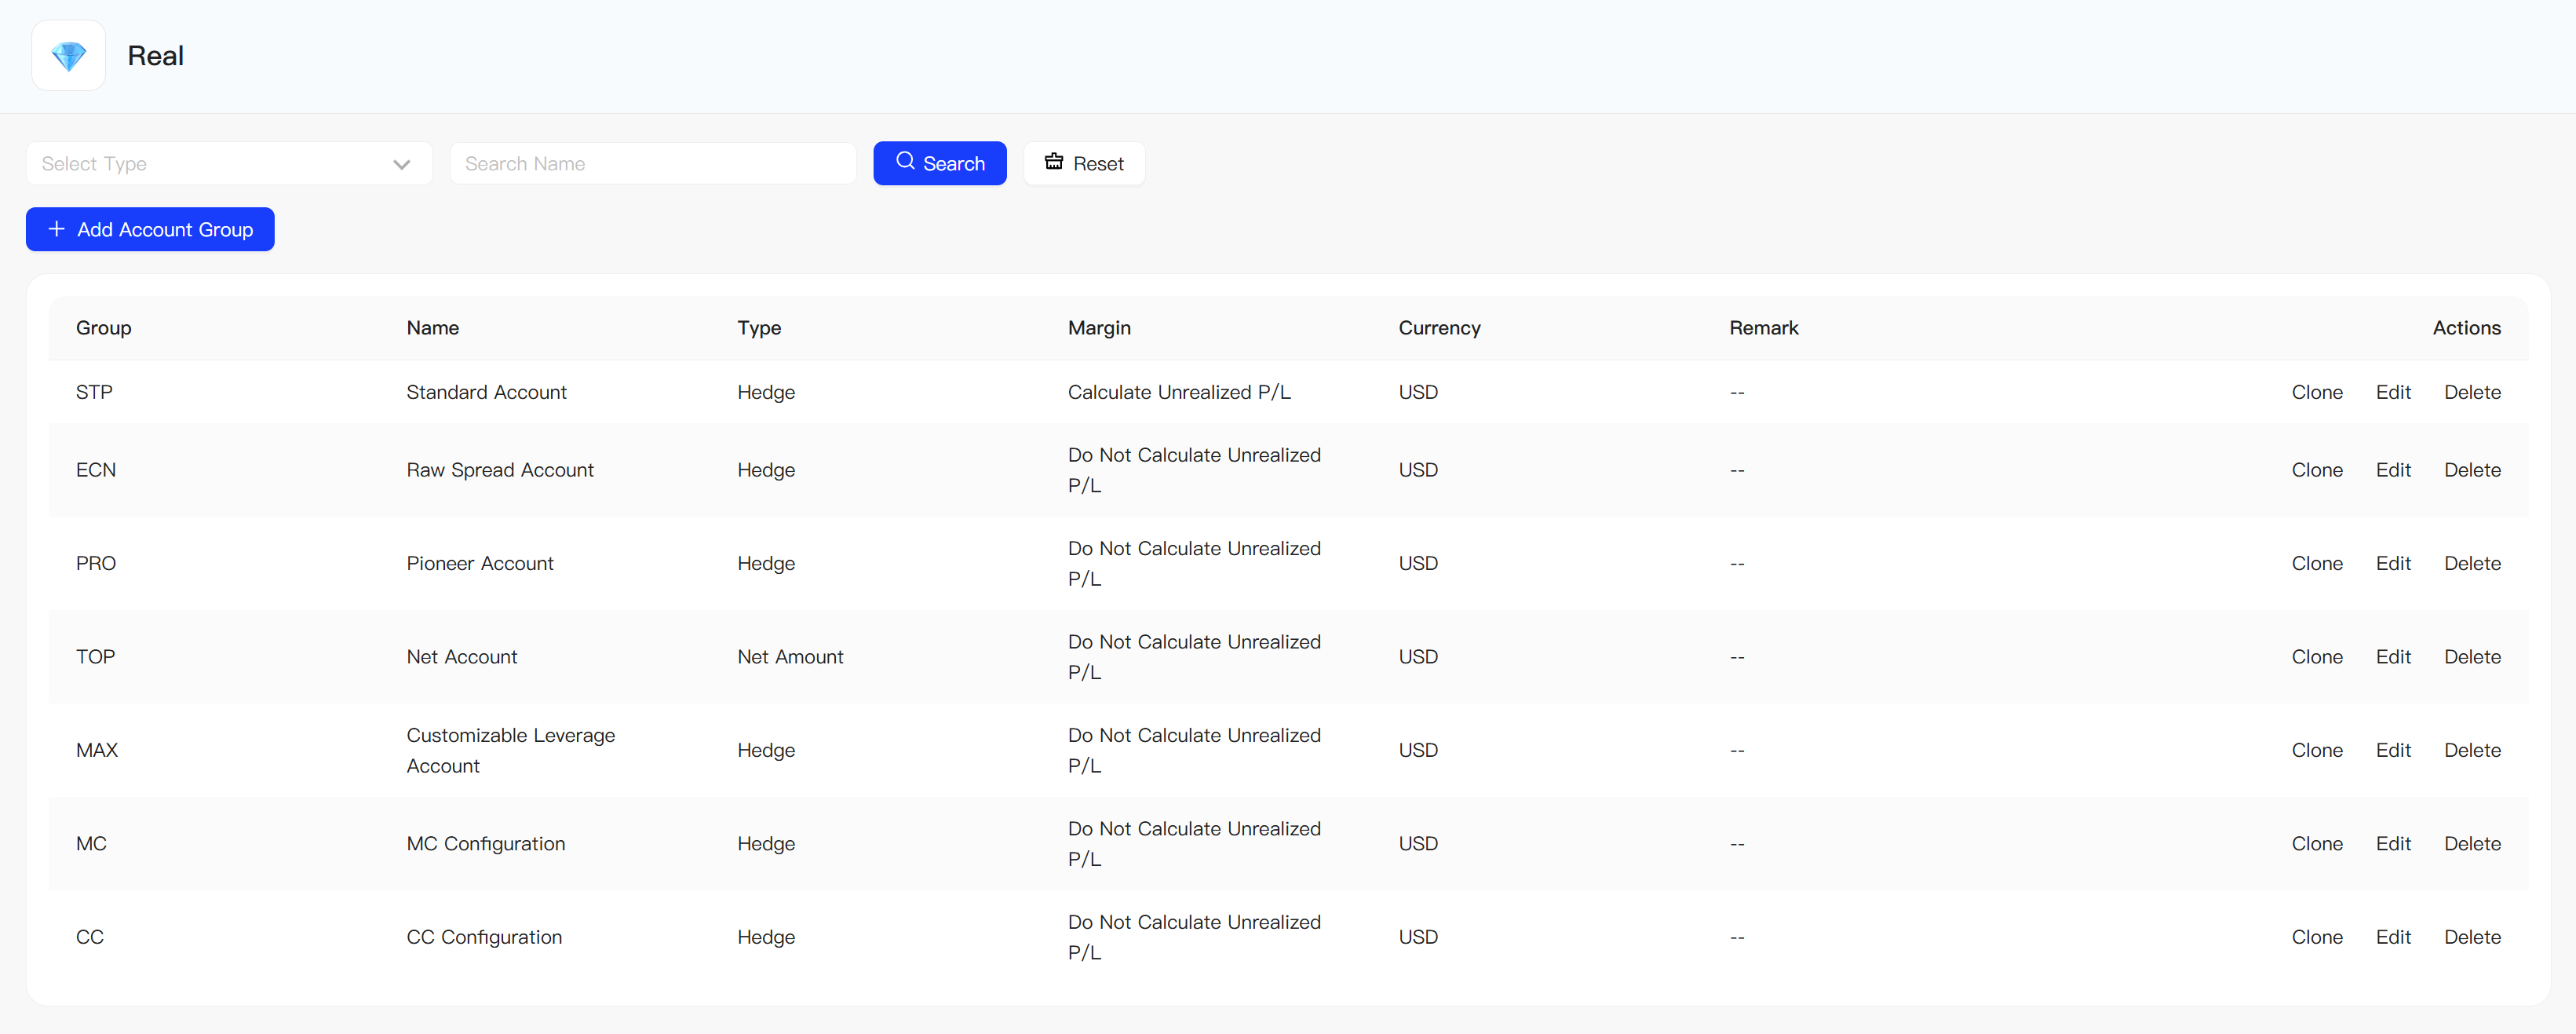Click the Net Account name cell
This screenshot has width=2576, height=1034.
tap(462, 657)
